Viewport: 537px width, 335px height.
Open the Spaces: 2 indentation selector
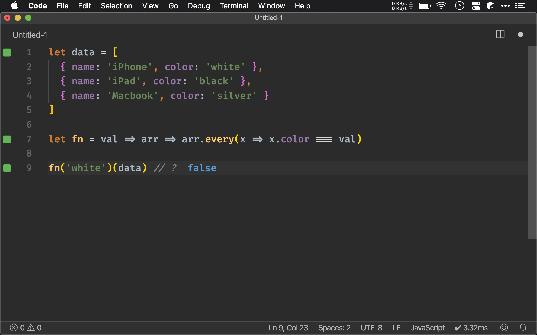tap(334, 327)
